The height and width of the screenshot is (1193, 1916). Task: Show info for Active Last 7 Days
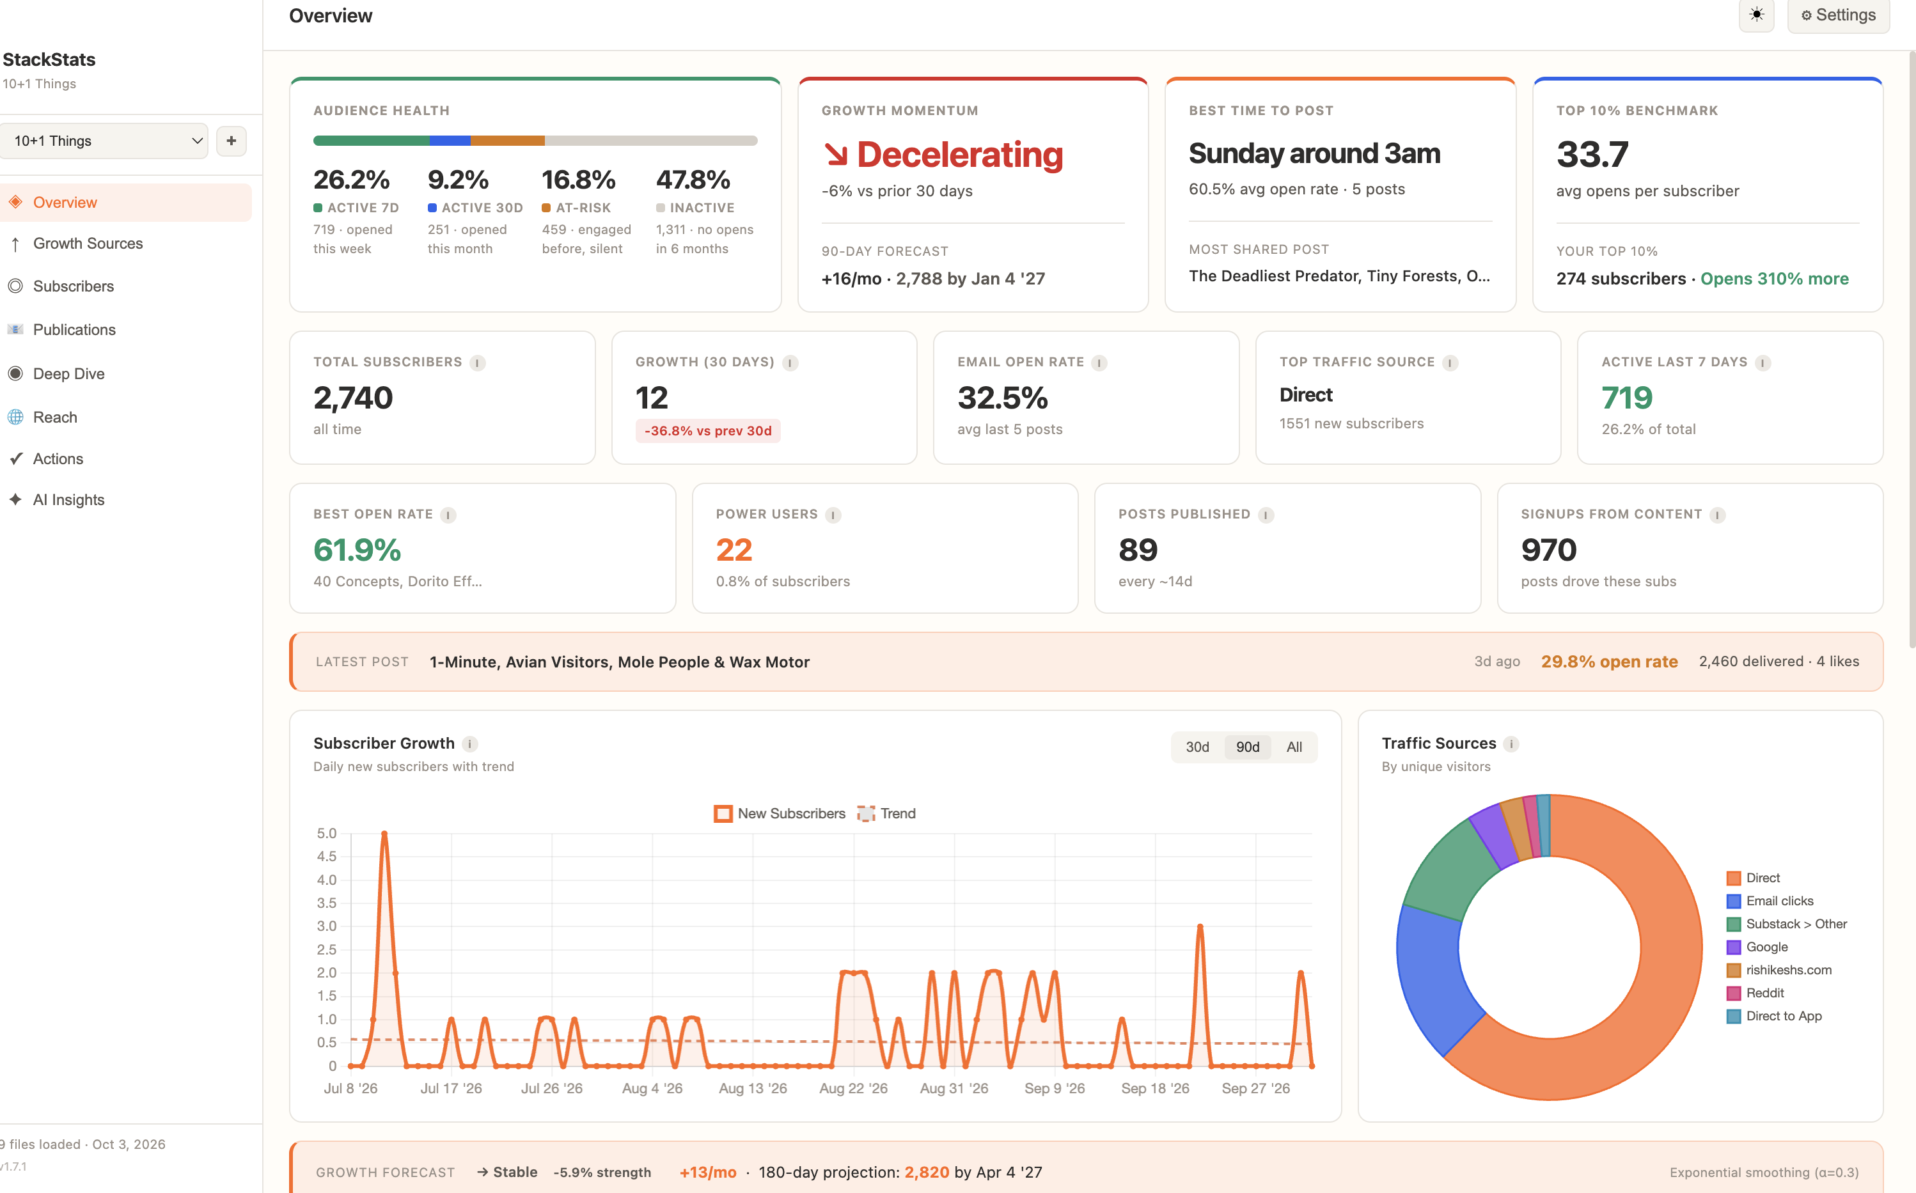(x=1764, y=363)
